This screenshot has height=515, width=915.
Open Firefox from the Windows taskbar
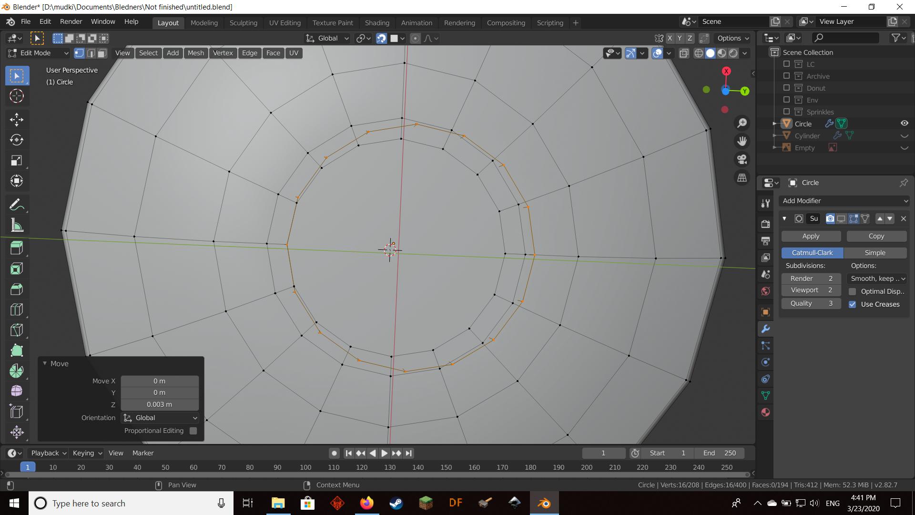(x=366, y=503)
